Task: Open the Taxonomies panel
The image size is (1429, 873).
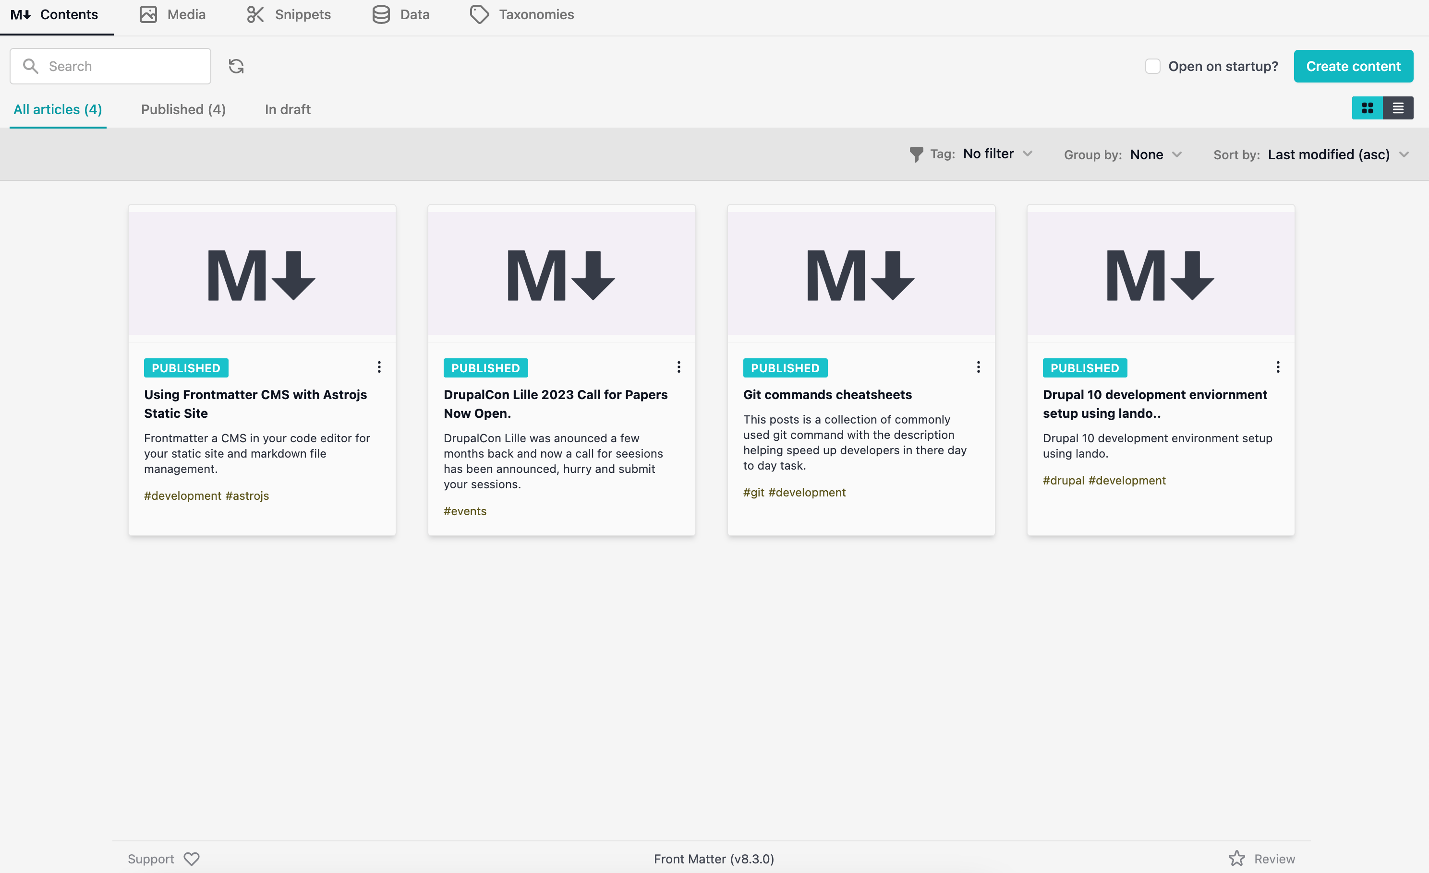Action: tap(521, 14)
